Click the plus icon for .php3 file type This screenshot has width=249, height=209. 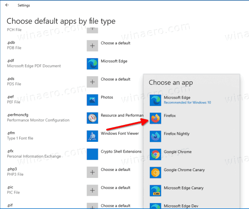point(92,173)
